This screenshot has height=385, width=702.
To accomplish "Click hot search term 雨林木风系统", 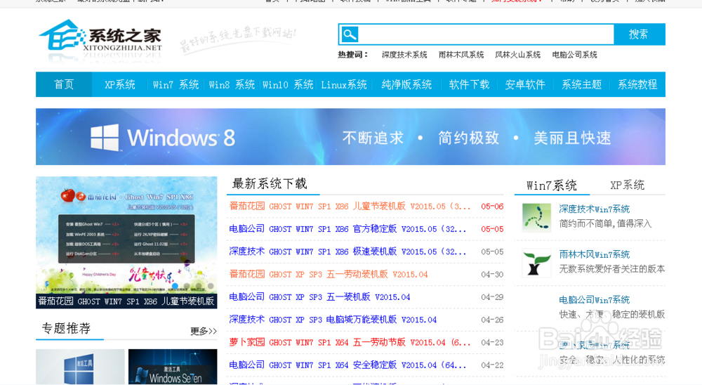I will [461, 55].
